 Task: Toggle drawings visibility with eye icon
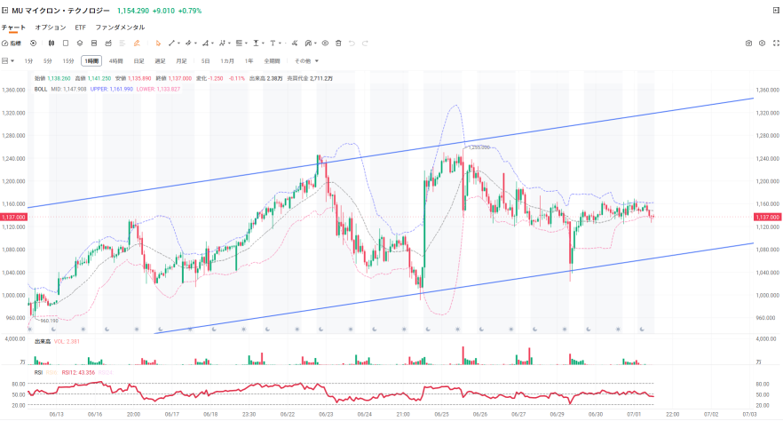pos(325,44)
